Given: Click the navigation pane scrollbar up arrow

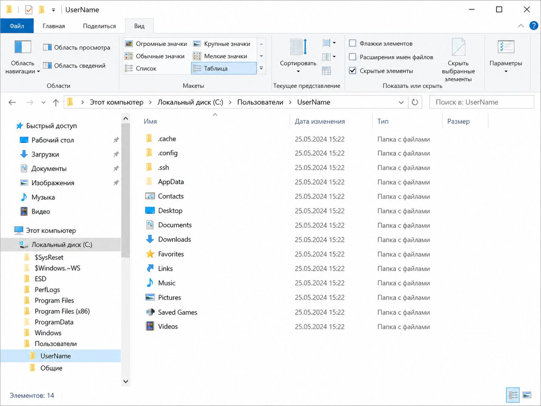Looking at the screenshot, I should 126,119.
